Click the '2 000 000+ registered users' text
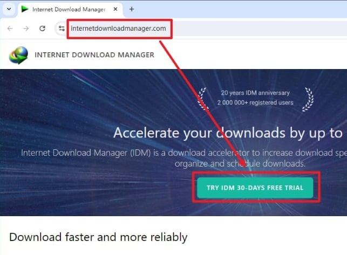Viewport: 347px width, 255px height. (255, 102)
